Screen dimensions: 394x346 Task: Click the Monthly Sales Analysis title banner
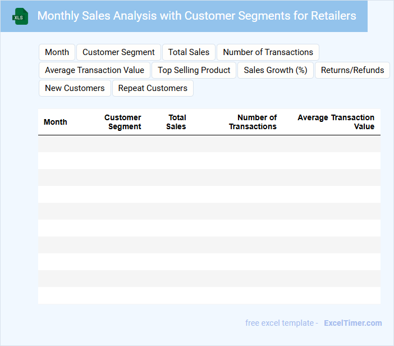[196, 16]
